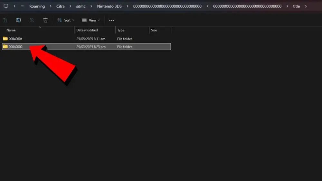
Task: Sort files by the Name column header
Action: pos(11,30)
